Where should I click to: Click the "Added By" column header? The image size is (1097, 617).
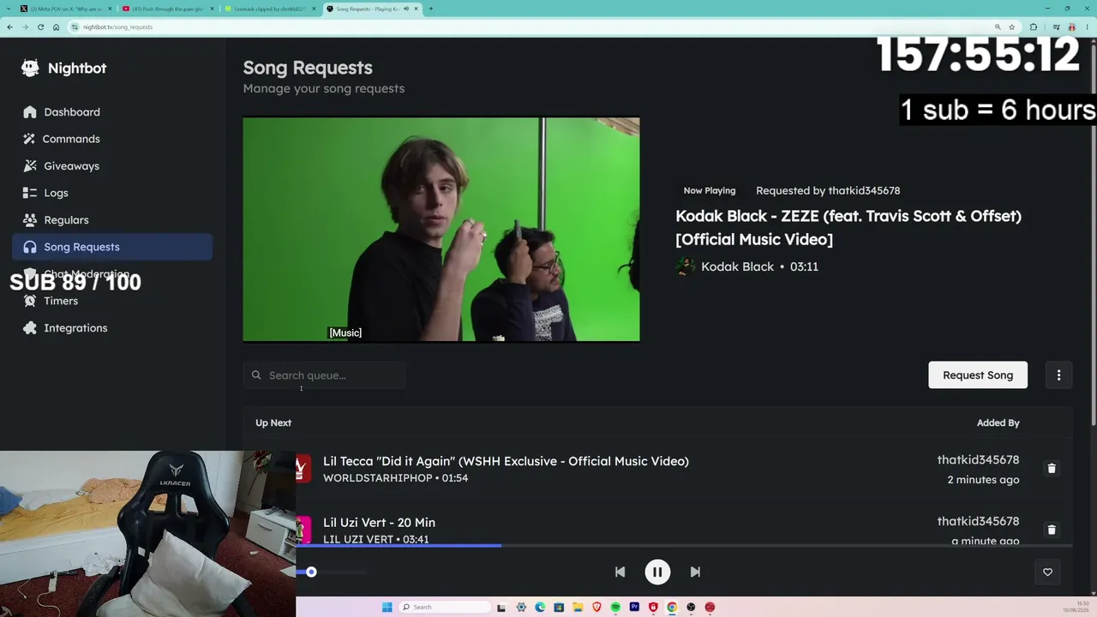(998, 422)
